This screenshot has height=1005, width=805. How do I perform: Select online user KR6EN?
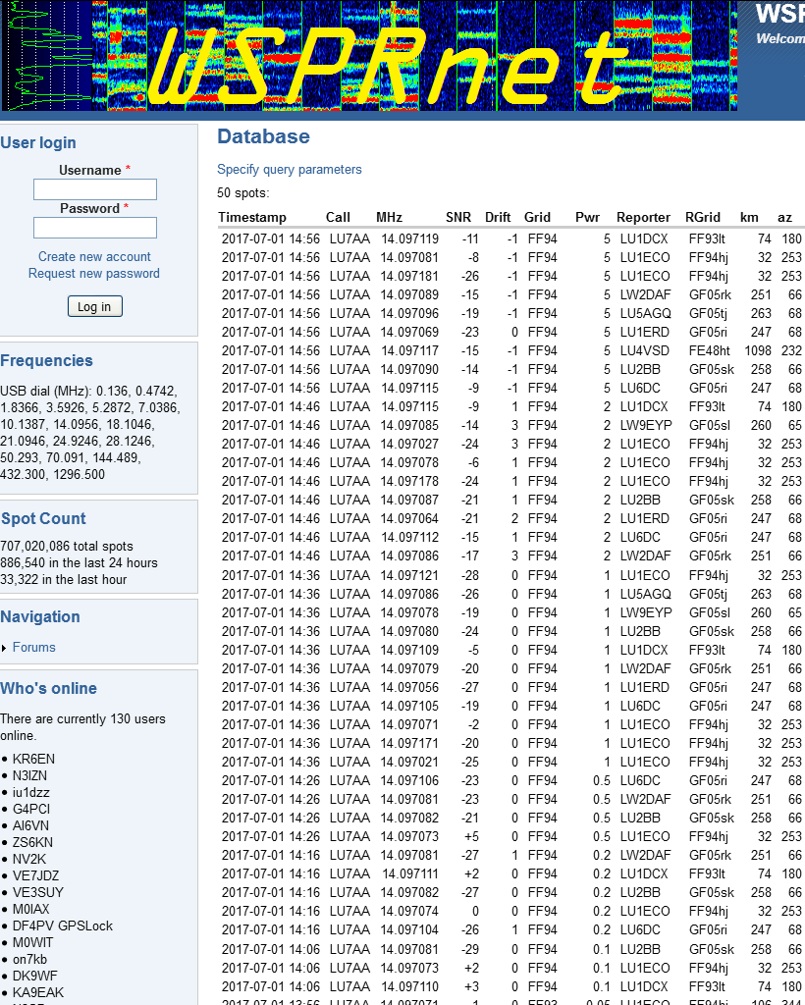click(x=33, y=759)
